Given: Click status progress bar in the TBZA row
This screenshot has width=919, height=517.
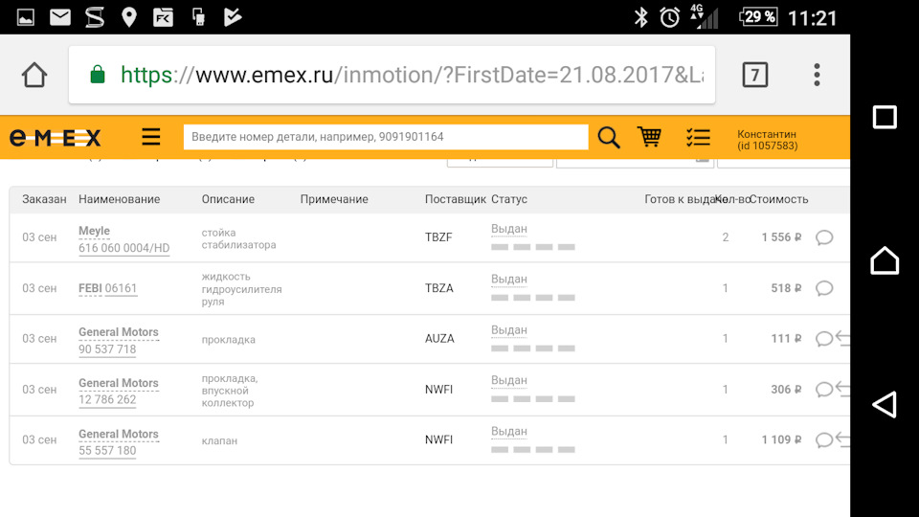Looking at the screenshot, I should click(x=533, y=298).
